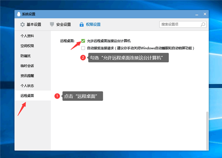Viewport: 222px width, 158px height.
Task: Enable 自动接受连接请求 checkbox
Action: (x=83, y=48)
